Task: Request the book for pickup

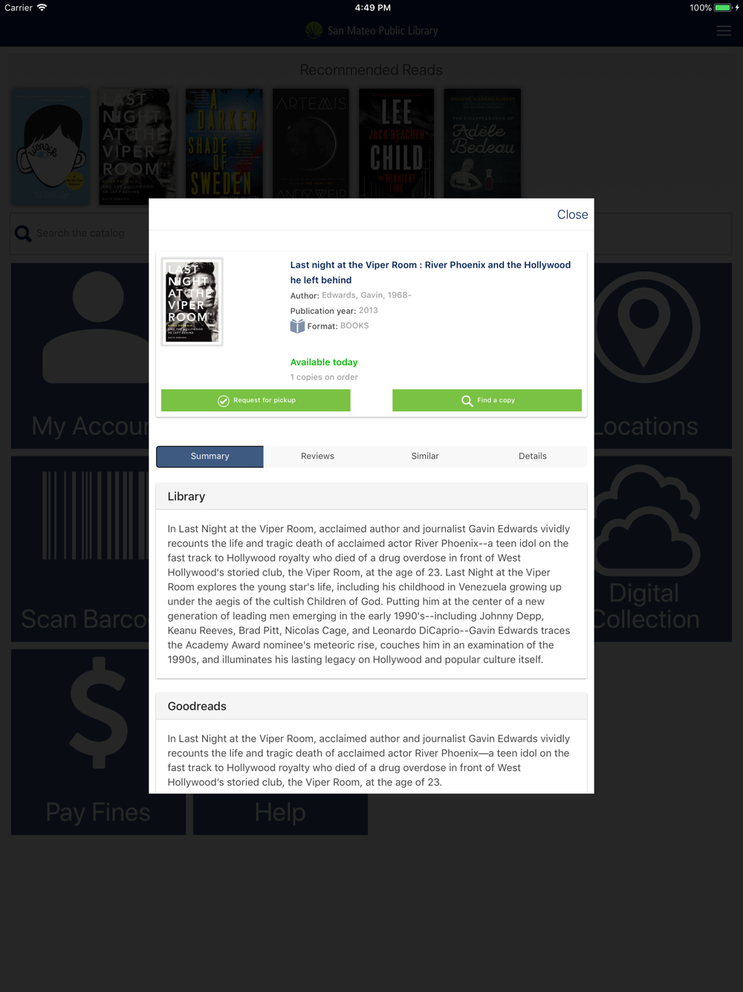Action: [256, 400]
